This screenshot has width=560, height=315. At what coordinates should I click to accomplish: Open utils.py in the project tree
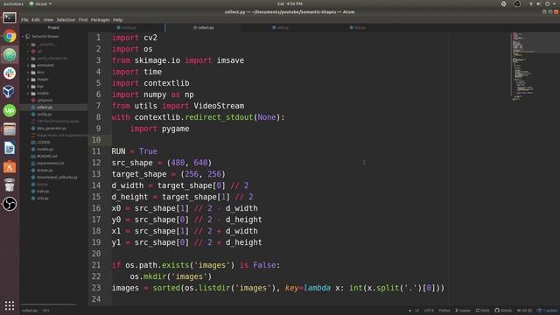(x=43, y=199)
